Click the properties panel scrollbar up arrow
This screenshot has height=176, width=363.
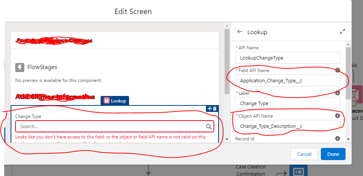pyautogui.click(x=348, y=44)
